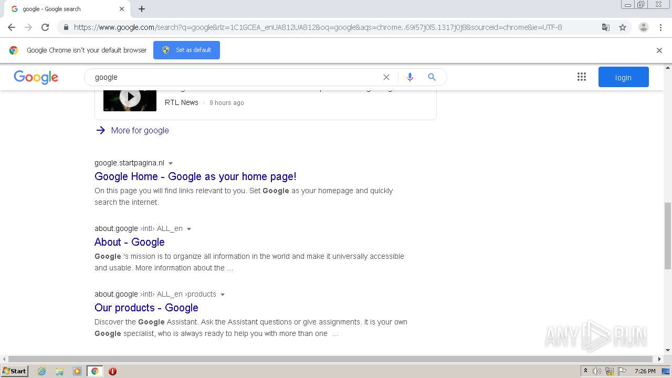This screenshot has width=672, height=378.
Task: Open the Windows Start menu
Action: (x=15, y=371)
